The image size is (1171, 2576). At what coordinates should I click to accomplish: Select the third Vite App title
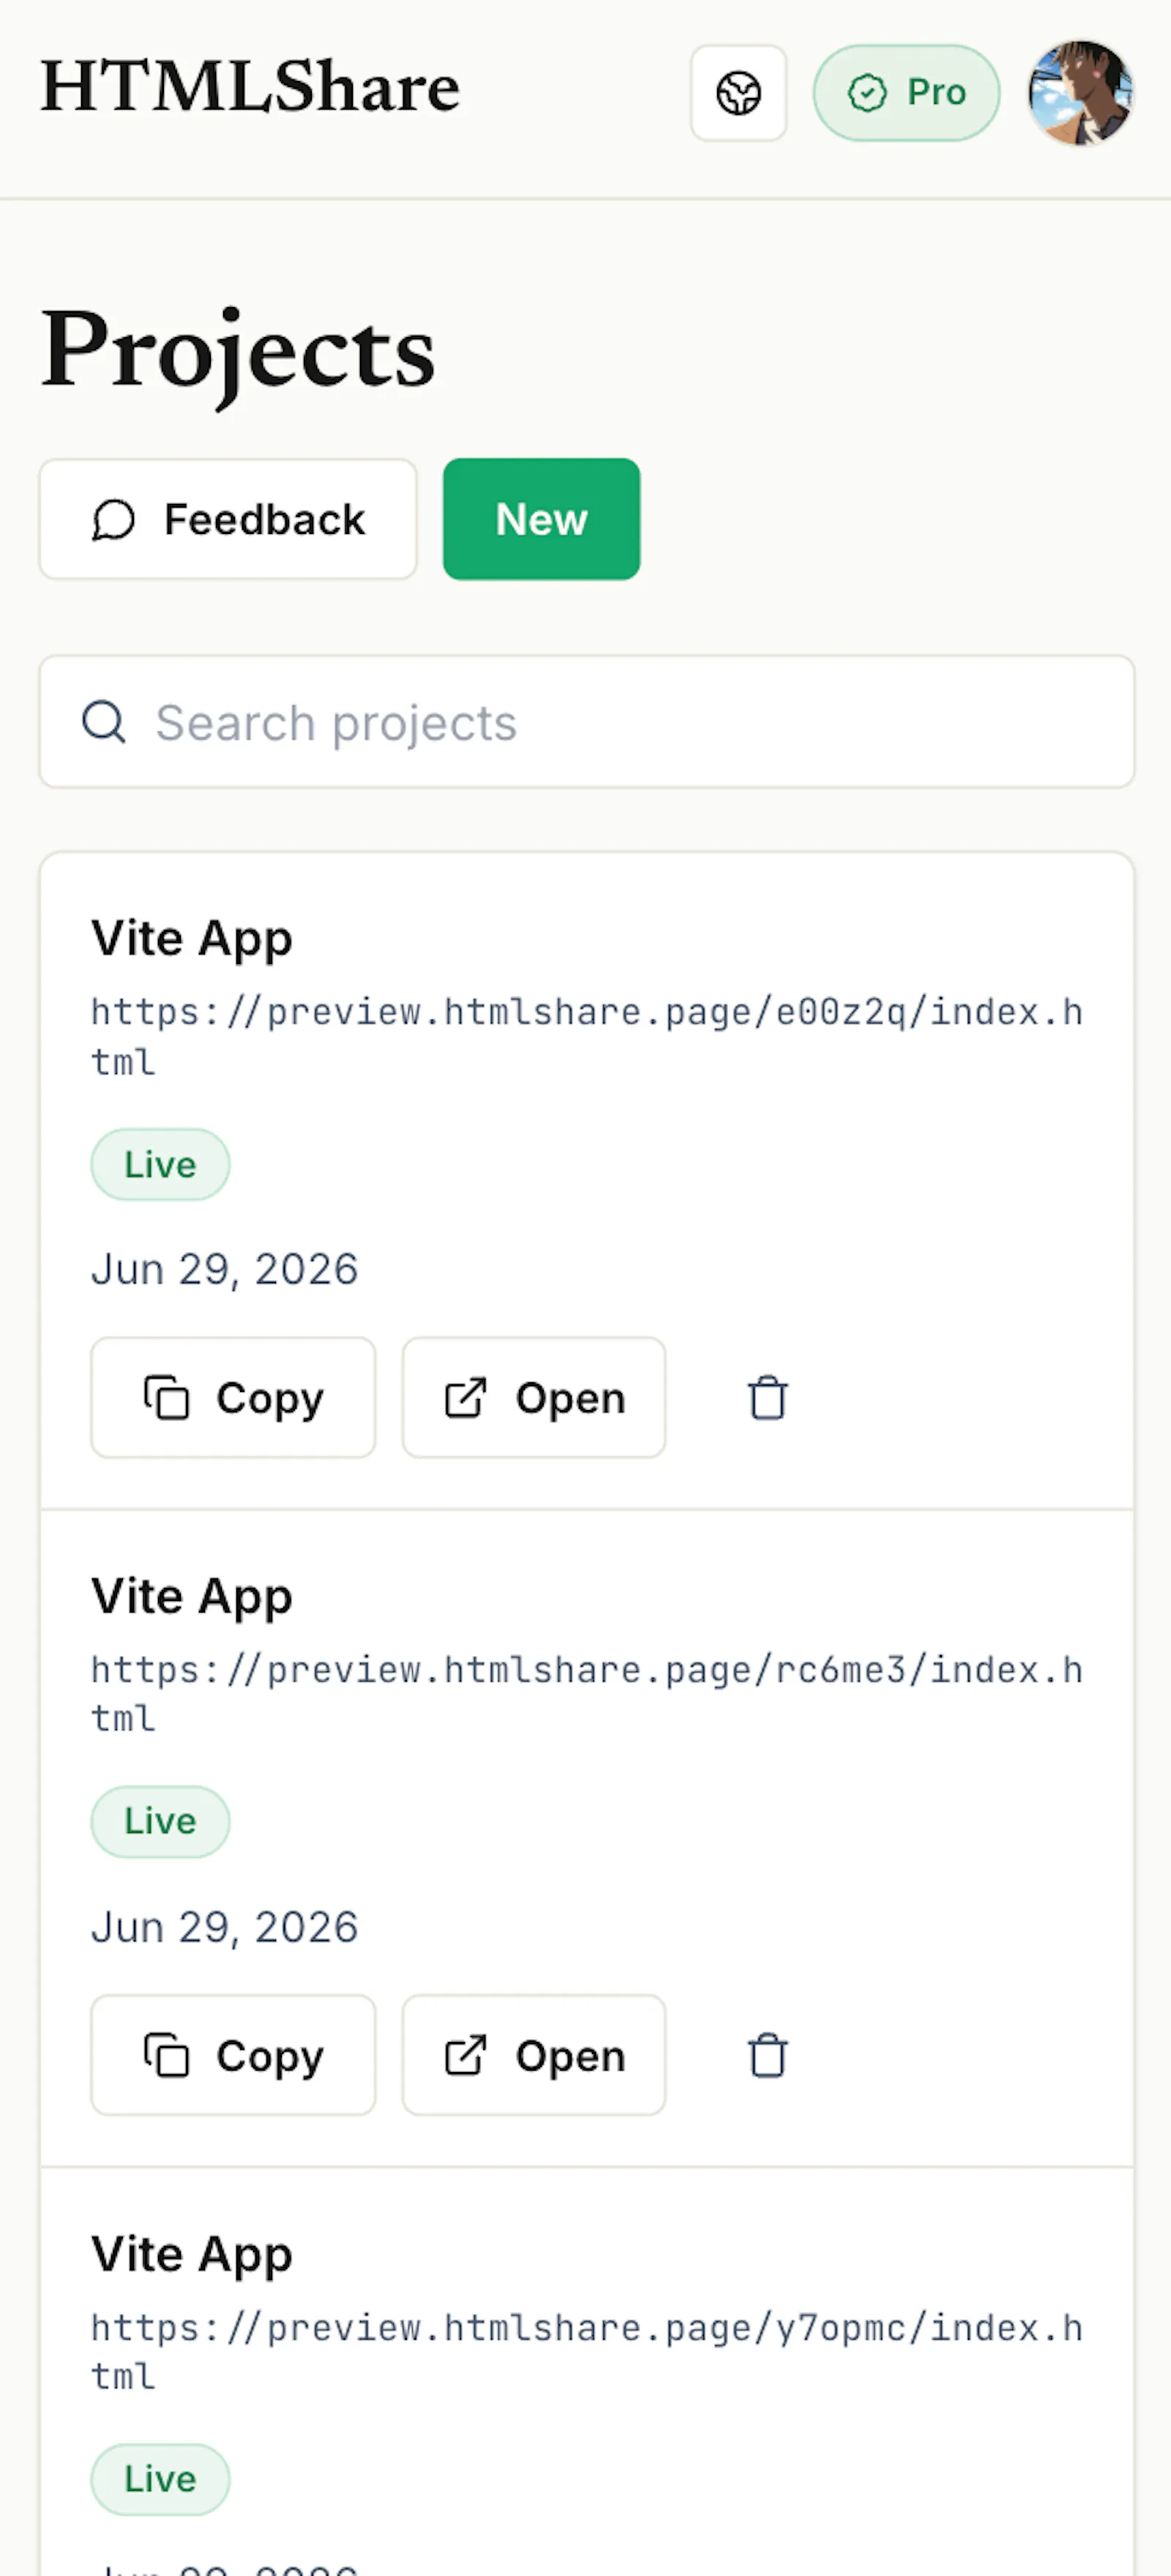tap(192, 2256)
